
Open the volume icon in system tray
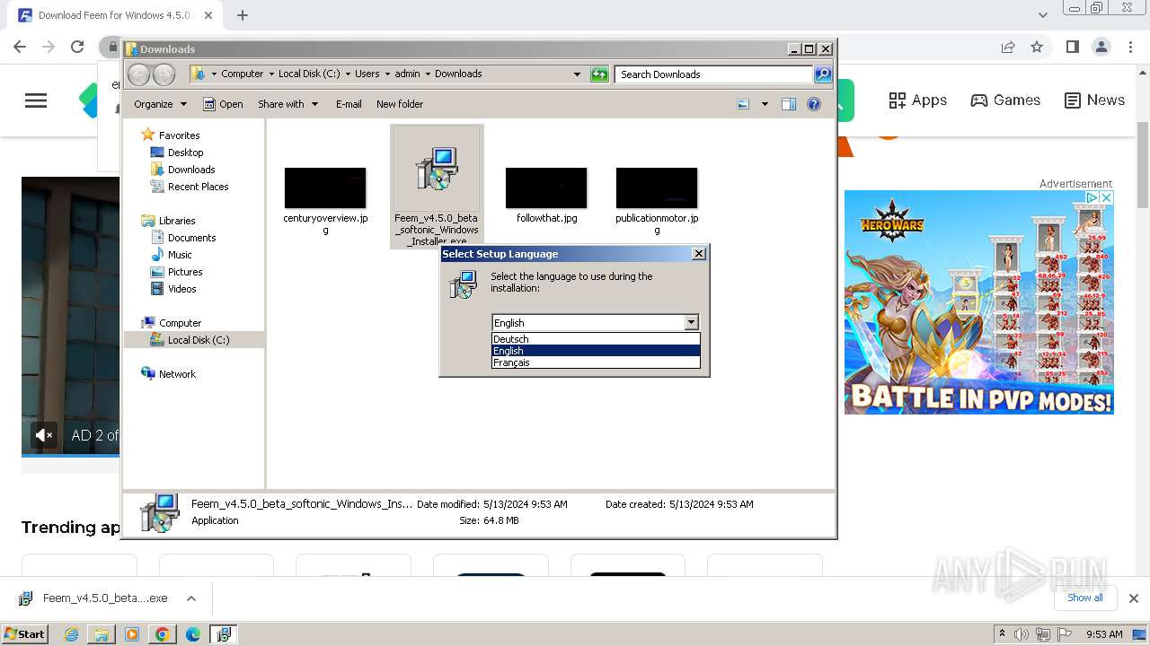[1022, 634]
